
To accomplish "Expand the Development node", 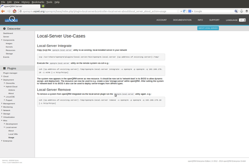I will pyautogui.click(x=4, y=124).
